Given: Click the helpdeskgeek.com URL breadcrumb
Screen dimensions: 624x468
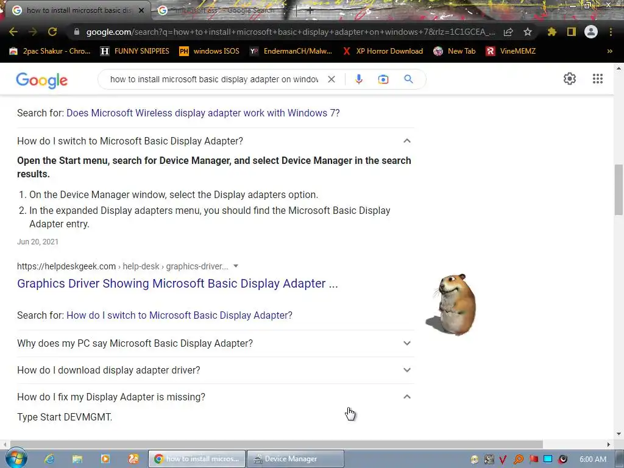Looking at the screenshot, I should pos(122,266).
